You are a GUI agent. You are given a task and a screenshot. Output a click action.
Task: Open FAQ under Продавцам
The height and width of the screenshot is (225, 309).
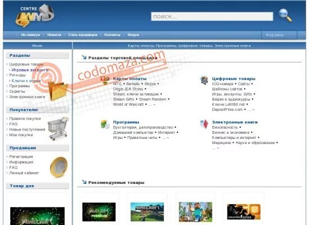pyautogui.click(x=13, y=168)
